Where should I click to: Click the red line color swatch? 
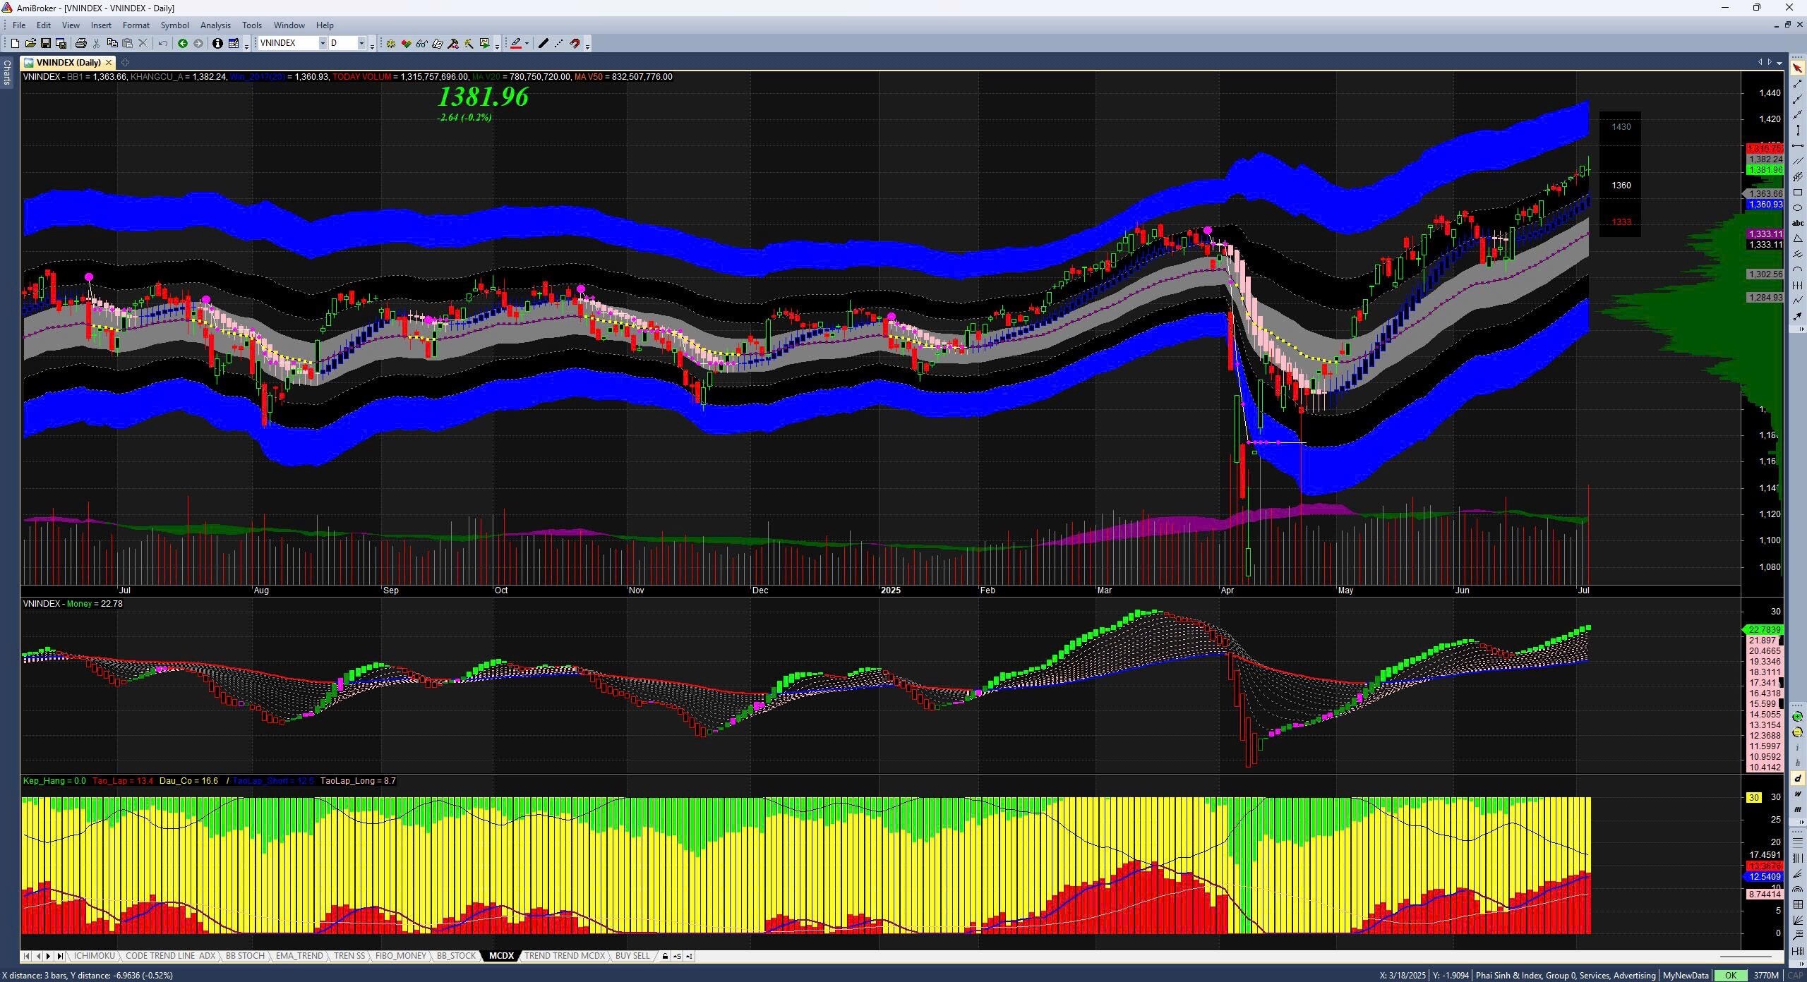coord(516,44)
